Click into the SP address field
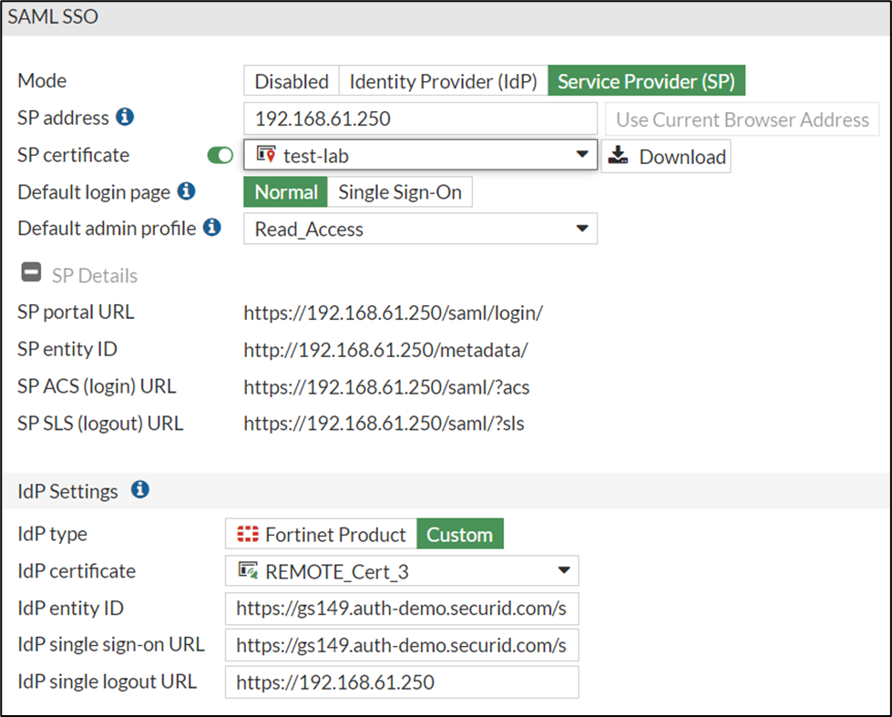This screenshot has height=717, width=892. tap(420, 118)
